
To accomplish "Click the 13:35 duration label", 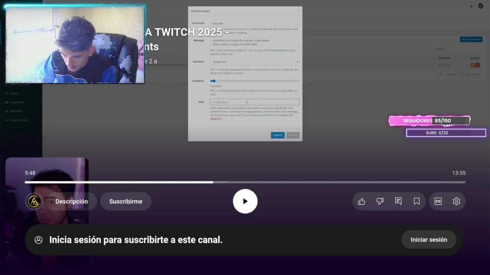I will tap(459, 173).
